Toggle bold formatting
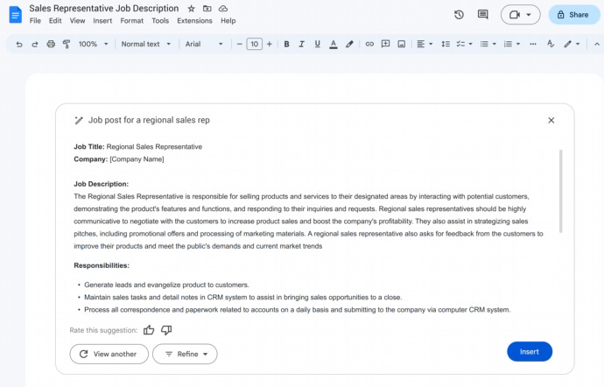This screenshot has height=387, width=604. coord(286,44)
